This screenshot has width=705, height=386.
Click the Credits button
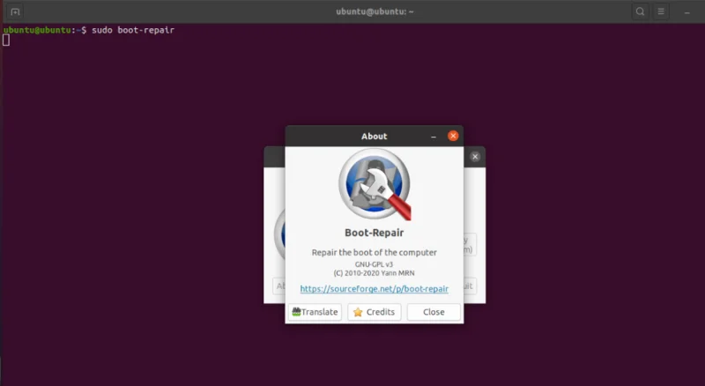point(374,312)
